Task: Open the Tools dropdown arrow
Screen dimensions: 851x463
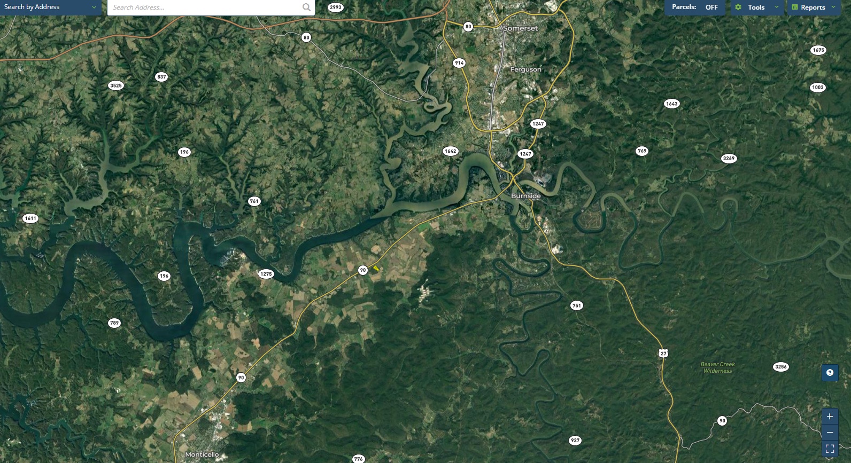Action: click(777, 7)
